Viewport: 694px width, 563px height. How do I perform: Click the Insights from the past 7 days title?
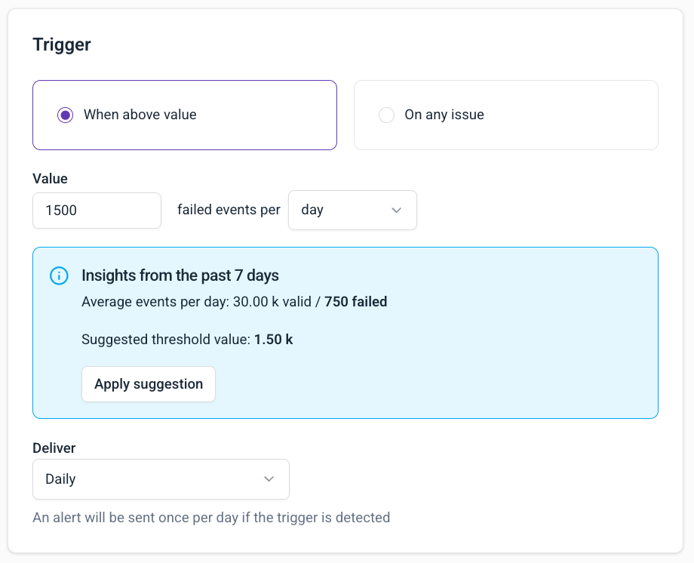click(180, 275)
